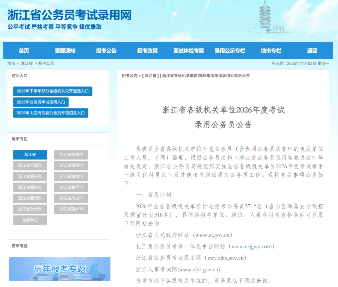Click 浙江省 in the breadcrumb trail
The image size is (338, 287).
pyautogui.click(x=27, y=63)
